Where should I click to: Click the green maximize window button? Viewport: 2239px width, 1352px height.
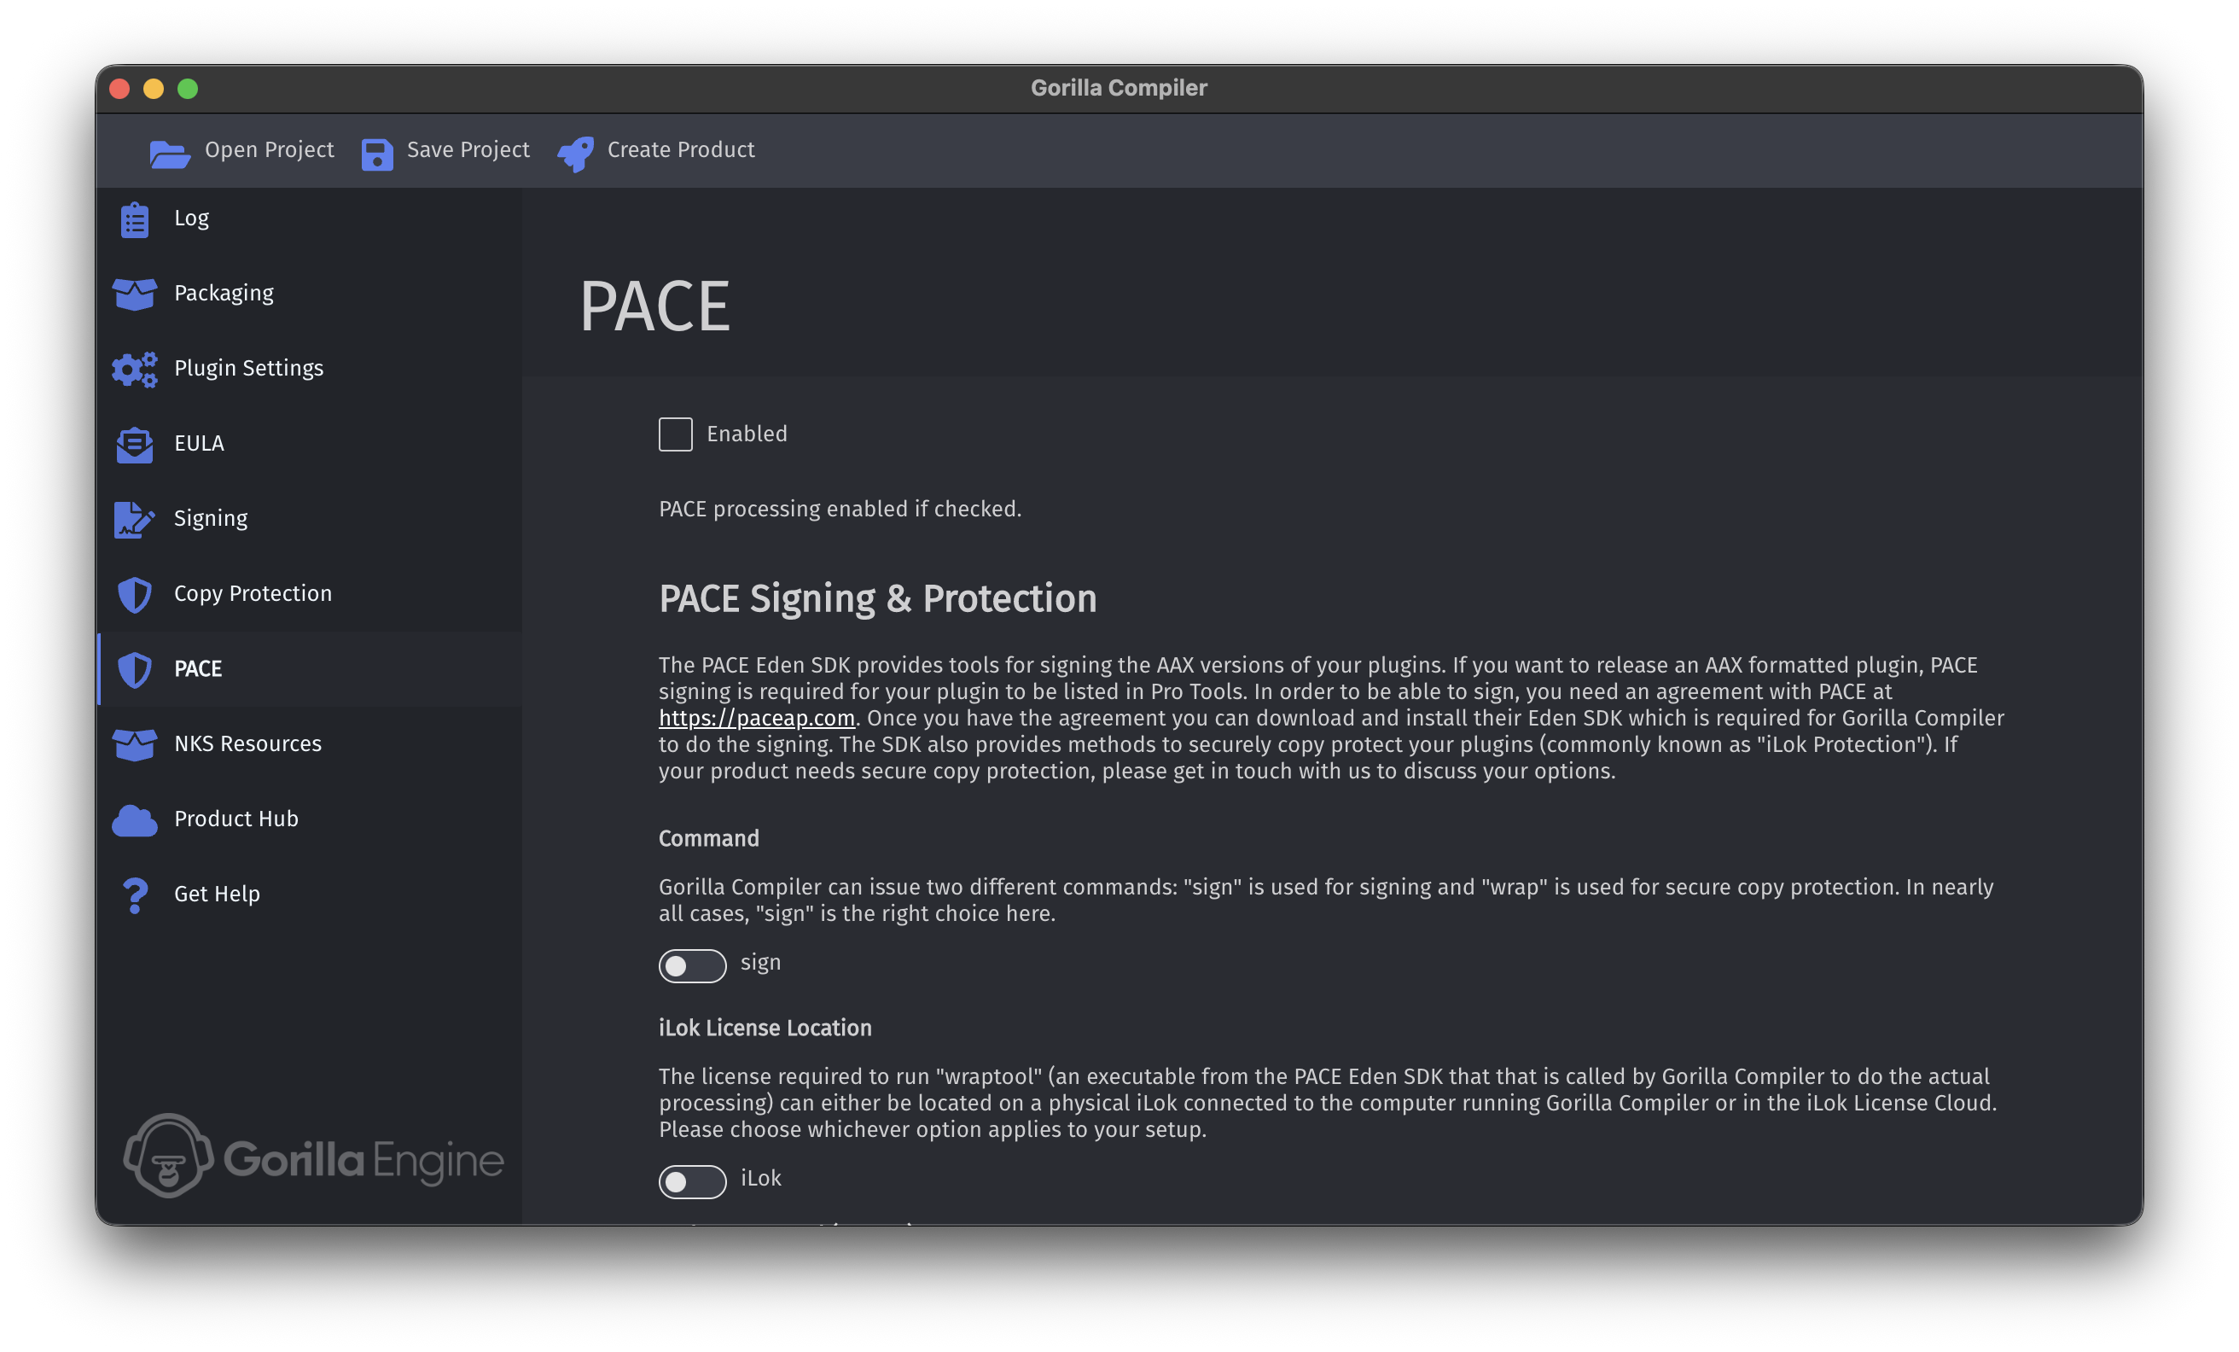pyautogui.click(x=188, y=89)
